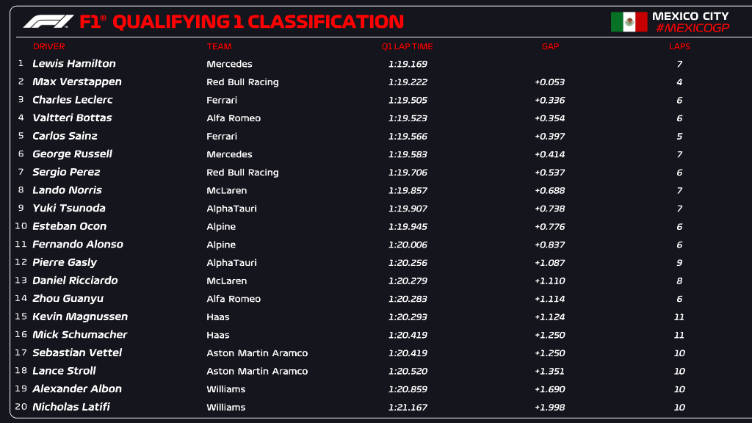This screenshot has height=423, width=752.
Task: Click the F1 logo icon
Action: pyautogui.click(x=48, y=22)
